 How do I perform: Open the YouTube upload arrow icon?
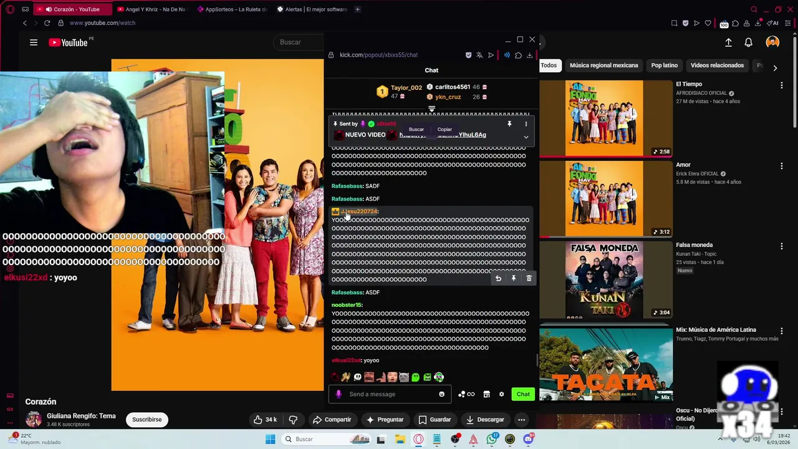coord(728,42)
